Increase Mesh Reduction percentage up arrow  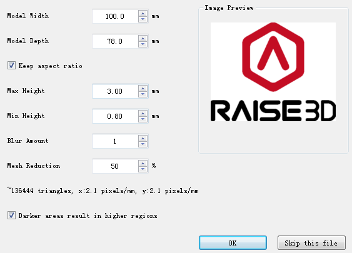(143, 163)
